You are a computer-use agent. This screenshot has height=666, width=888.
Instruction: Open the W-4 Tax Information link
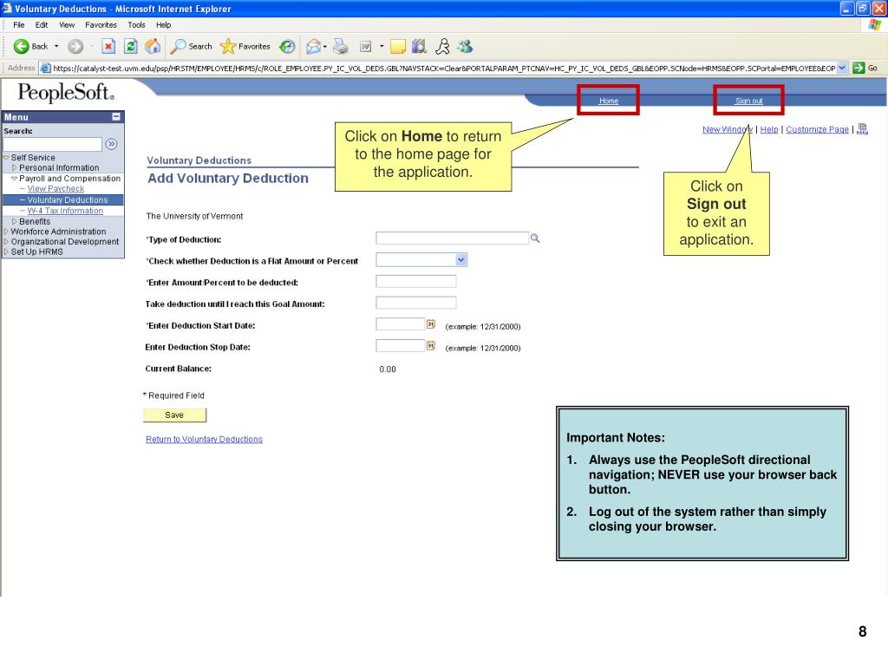click(65, 211)
